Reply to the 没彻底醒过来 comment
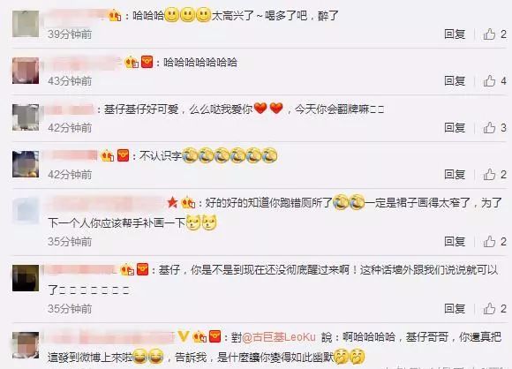 coord(455,309)
